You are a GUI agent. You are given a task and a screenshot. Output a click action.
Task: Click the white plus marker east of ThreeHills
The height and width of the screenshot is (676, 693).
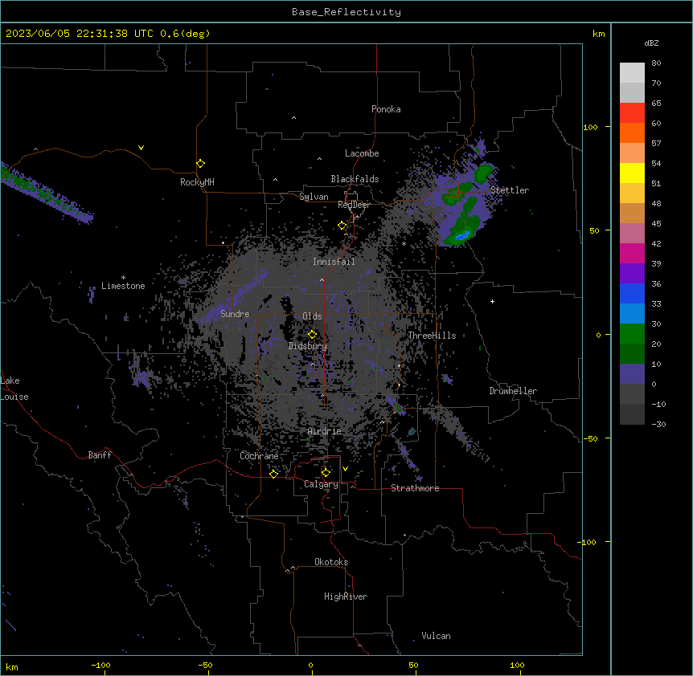pyautogui.click(x=492, y=301)
